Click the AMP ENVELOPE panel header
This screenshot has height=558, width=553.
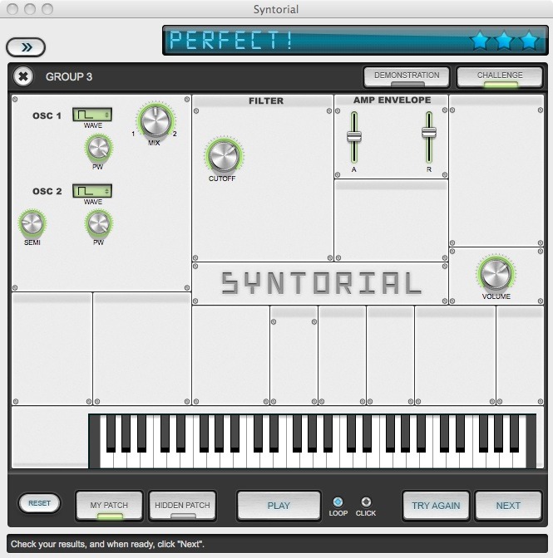click(392, 100)
